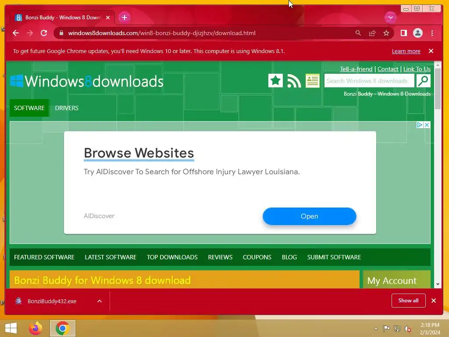Open Link To Us link
This screenshot has width=449, height=337.
pyautogui.click(x=417, y=69)
